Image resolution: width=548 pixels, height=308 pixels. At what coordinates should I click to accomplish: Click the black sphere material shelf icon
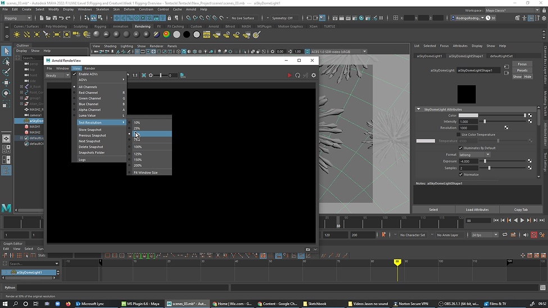187,34
